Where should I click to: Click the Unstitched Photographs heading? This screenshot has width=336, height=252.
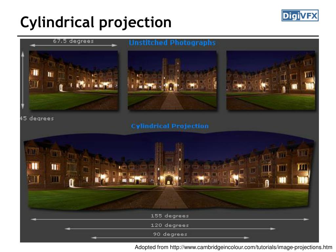(x=172, y=43)
